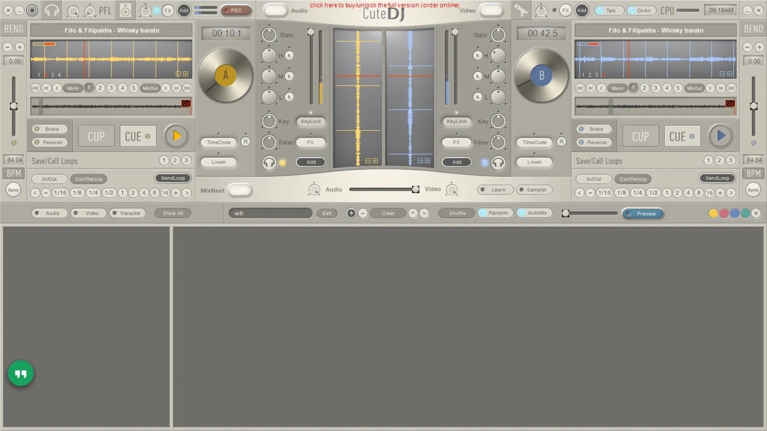Viewport: 767px width, 431px height.
Task: Click the headphones icon in the top toolbar
Action: [52, 10]
